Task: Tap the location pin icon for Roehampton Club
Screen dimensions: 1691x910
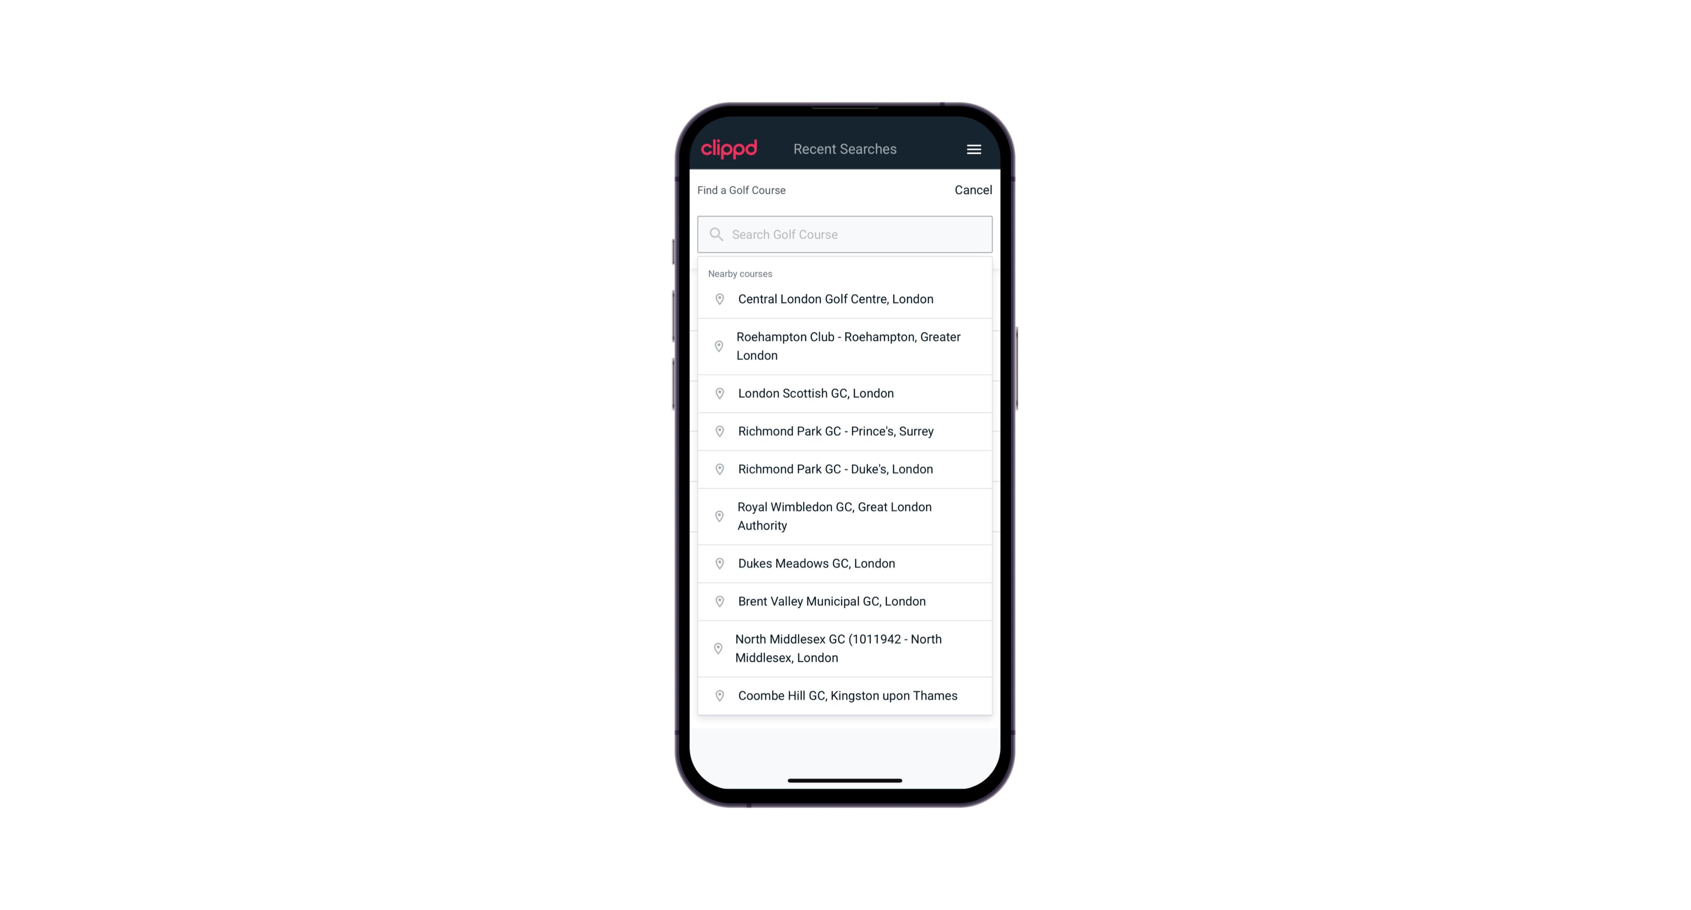Action: pyautogui.click(x=718, y=345)
